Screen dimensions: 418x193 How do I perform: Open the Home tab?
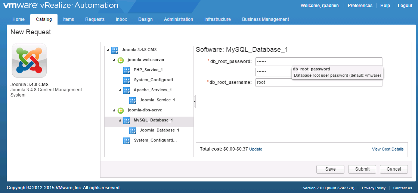(18, 19)
